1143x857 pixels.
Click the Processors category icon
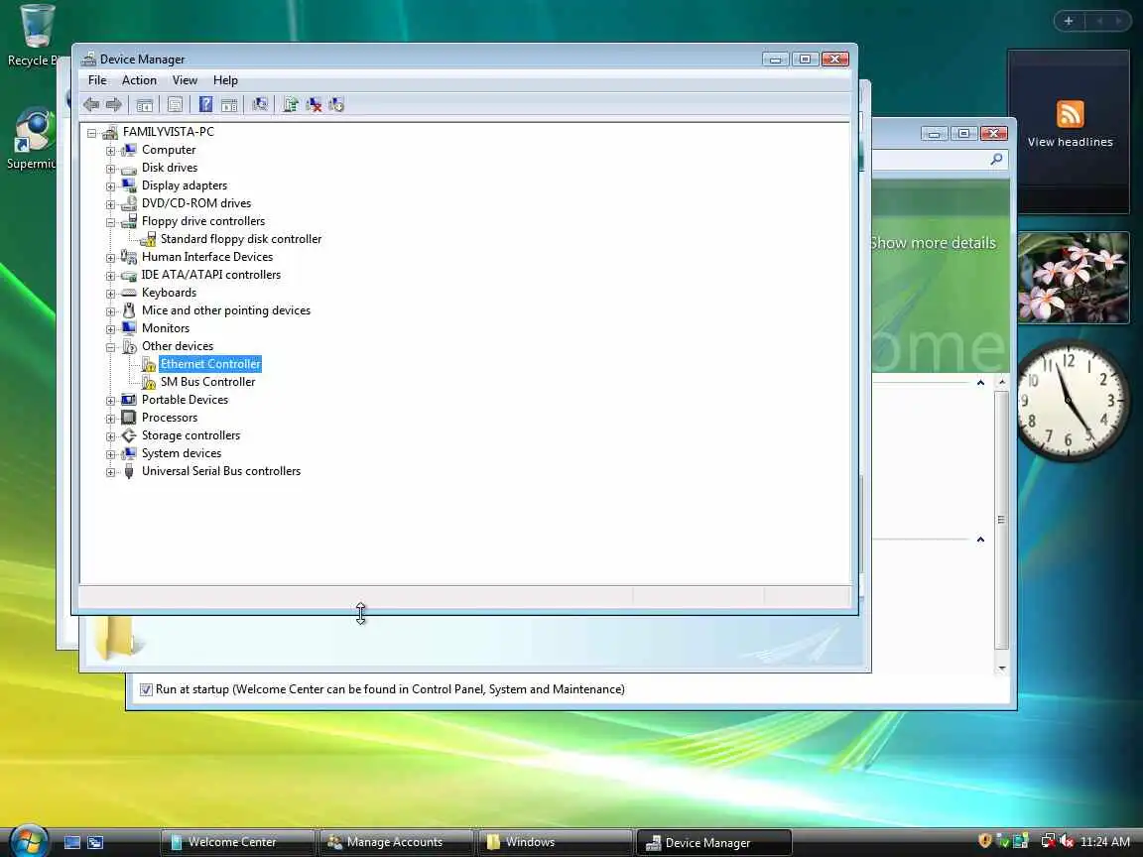point(129,418)
